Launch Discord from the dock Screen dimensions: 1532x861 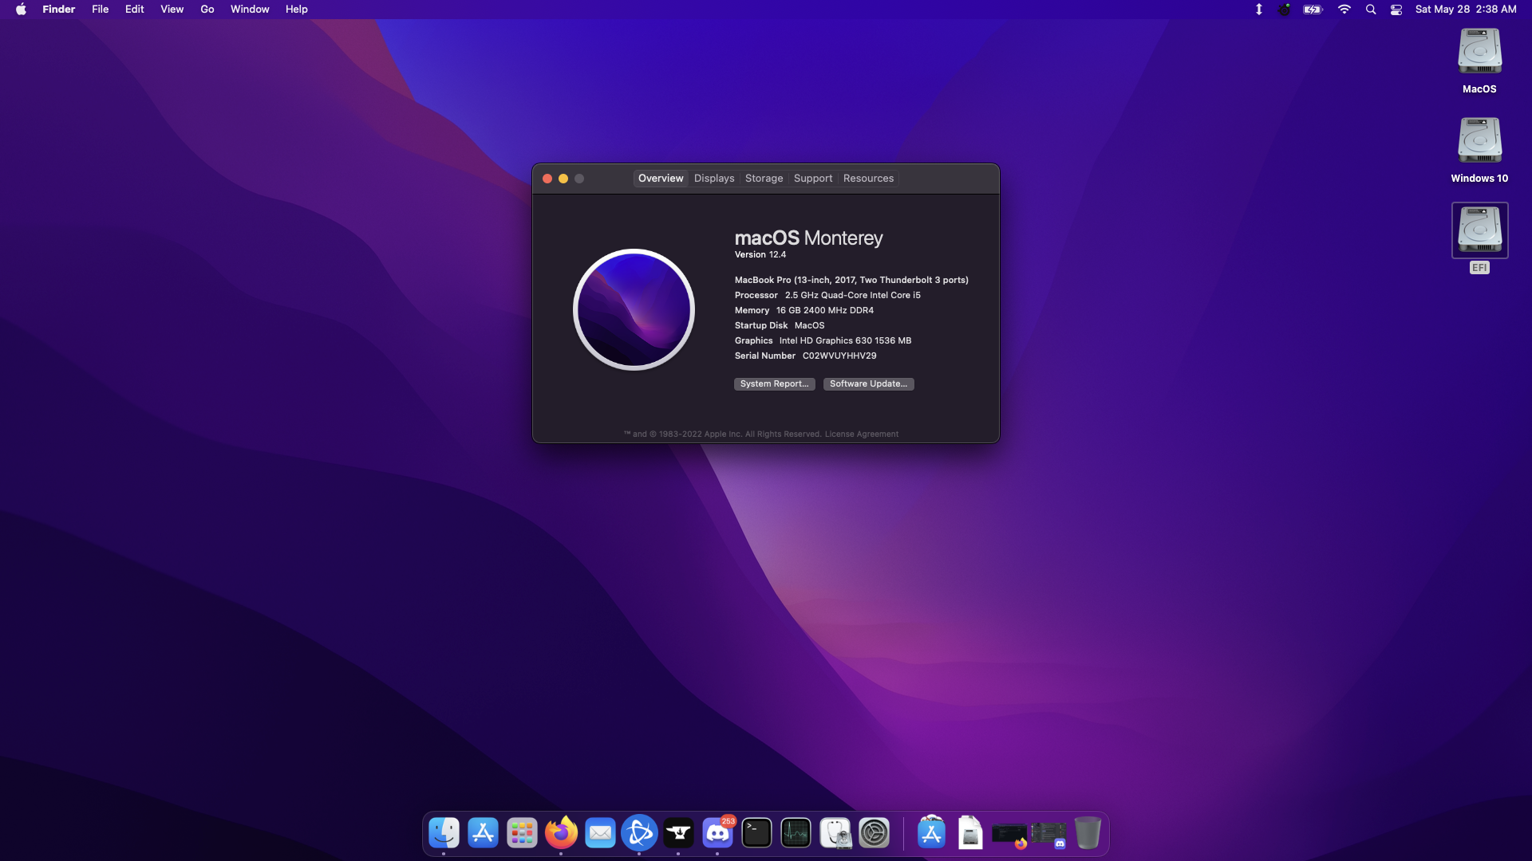click(x=717, y=833)
